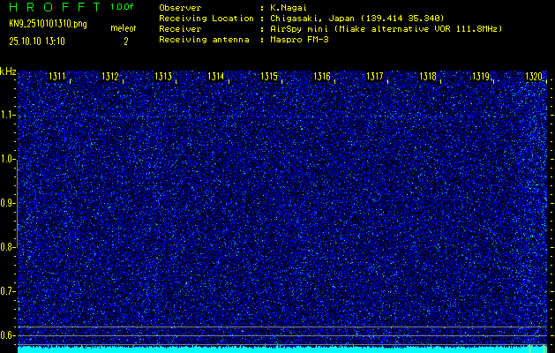This screenshot has width=555, height=353.
Task: Click the HROFFT title text
Action: pyautogui.click(x=53, y=7)
